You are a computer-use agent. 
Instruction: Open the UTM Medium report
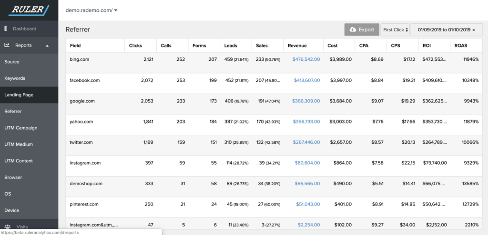pyautogui.click(x=29, y=144)
